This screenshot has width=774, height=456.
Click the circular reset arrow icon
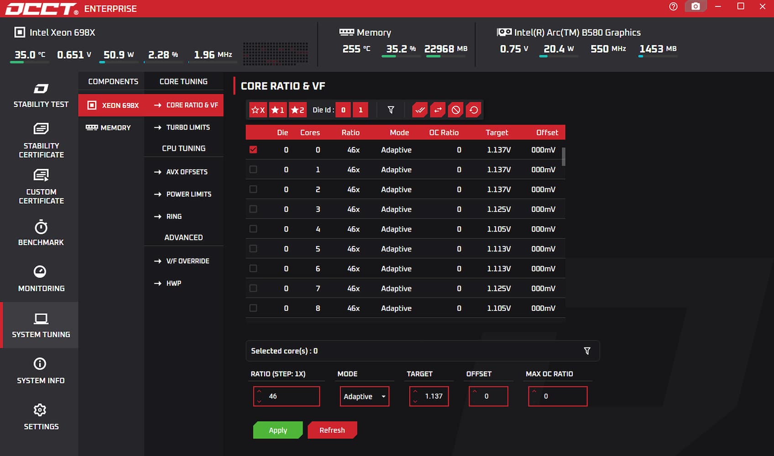click(x=474, y=110)
